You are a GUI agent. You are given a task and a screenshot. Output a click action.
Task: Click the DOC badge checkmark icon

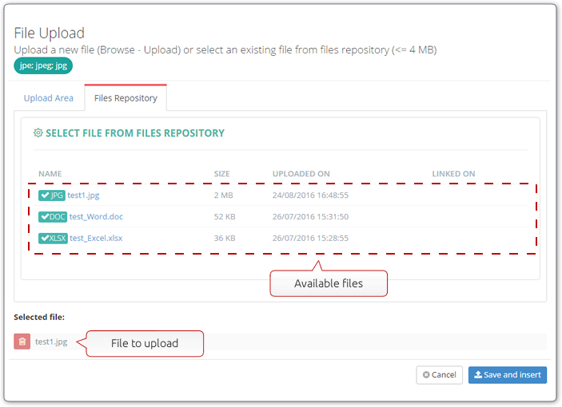pyautogui.click(x=45, y=217)
